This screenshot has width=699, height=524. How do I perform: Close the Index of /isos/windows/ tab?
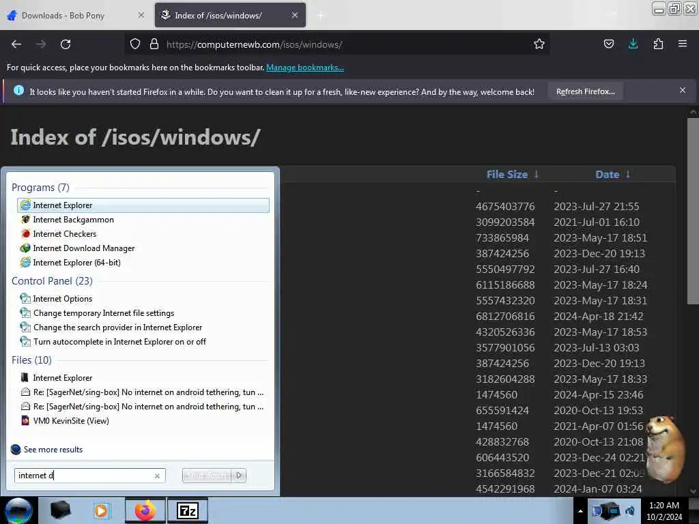click(295, 15)
